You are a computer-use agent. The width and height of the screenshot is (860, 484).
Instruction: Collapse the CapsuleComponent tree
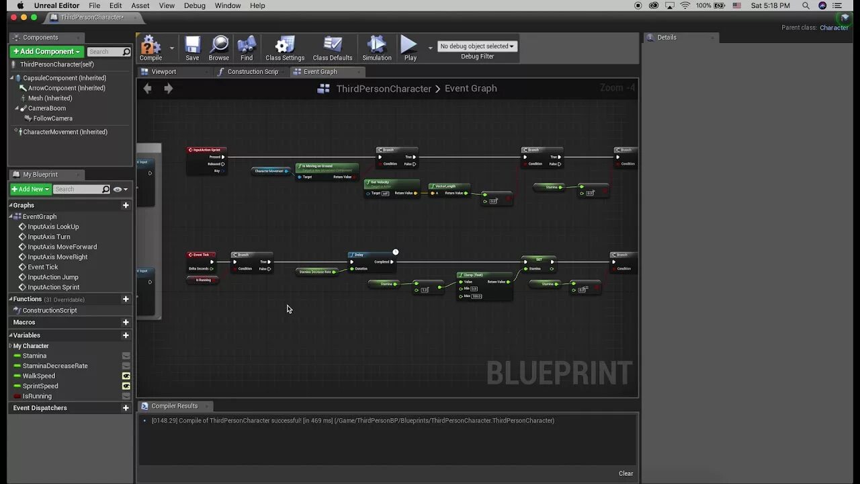(x=12, y=78)
